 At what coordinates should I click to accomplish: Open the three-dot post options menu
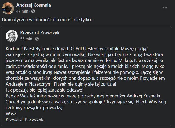pyautogui.click(x=165, y=8)
